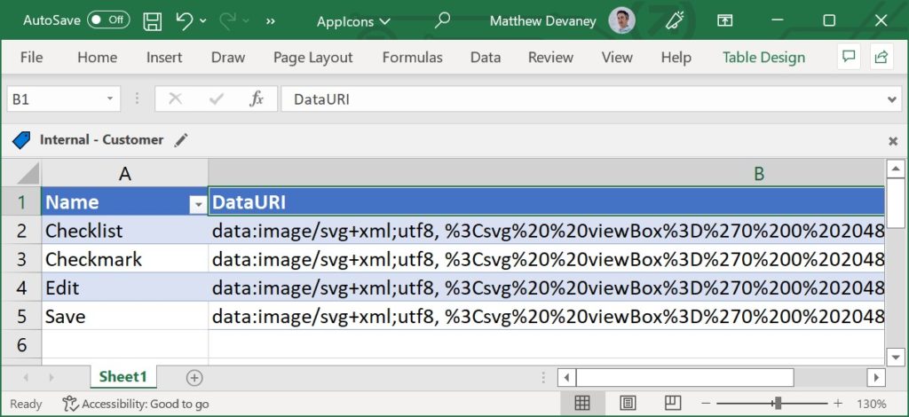Click the Enter checkmark formula icon
The height and width of the screenshot is (417, 909).
pyautogui.click(x=217, y=99)
